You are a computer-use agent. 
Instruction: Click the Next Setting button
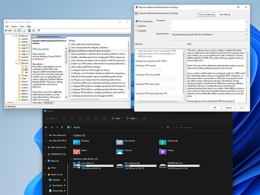click(224, 14)
